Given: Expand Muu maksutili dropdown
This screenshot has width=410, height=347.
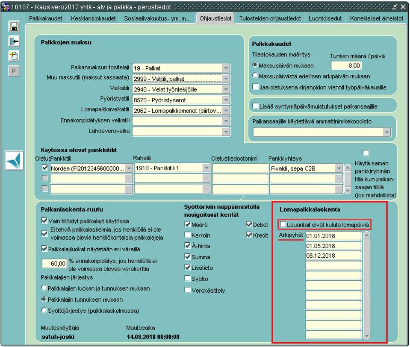Looking at the screenshot, I should click(226, 79).
